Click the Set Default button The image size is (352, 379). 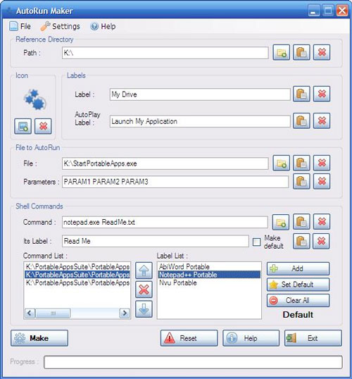click(298, 285)
